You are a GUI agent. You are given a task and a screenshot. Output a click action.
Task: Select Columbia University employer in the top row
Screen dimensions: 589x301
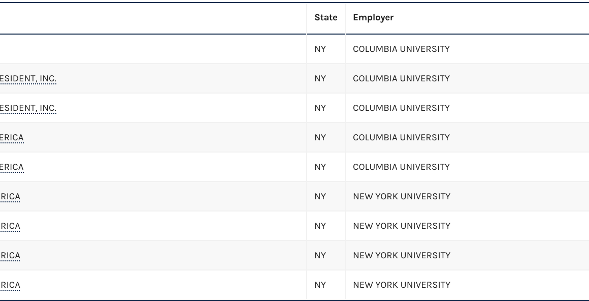[x=401, y=49]
